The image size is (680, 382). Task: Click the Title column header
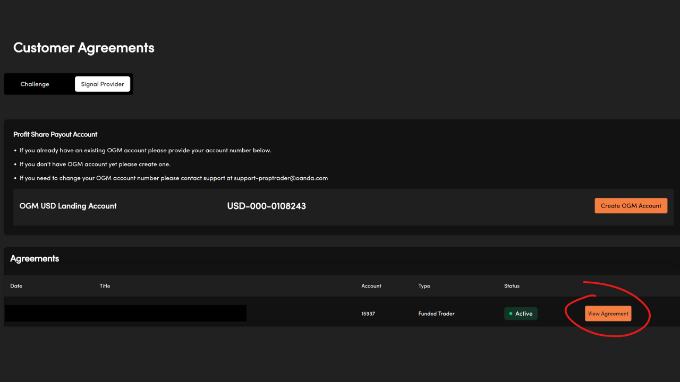click(105, 286)
